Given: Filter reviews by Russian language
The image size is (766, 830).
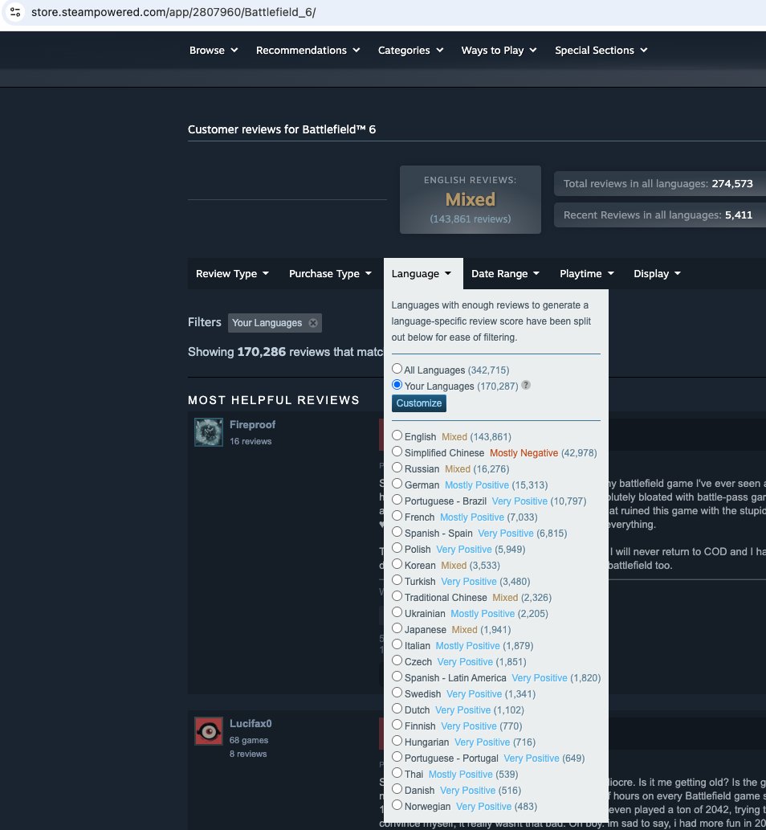Looking at the screenshot, I should (397, 468).
